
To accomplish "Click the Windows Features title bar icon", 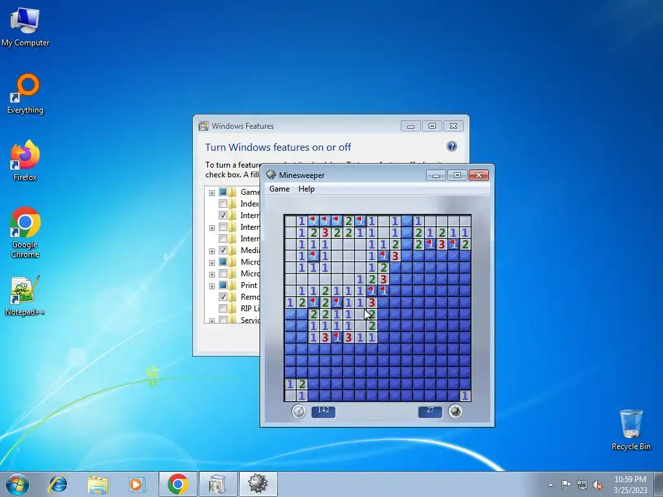I will click(204, 126).
